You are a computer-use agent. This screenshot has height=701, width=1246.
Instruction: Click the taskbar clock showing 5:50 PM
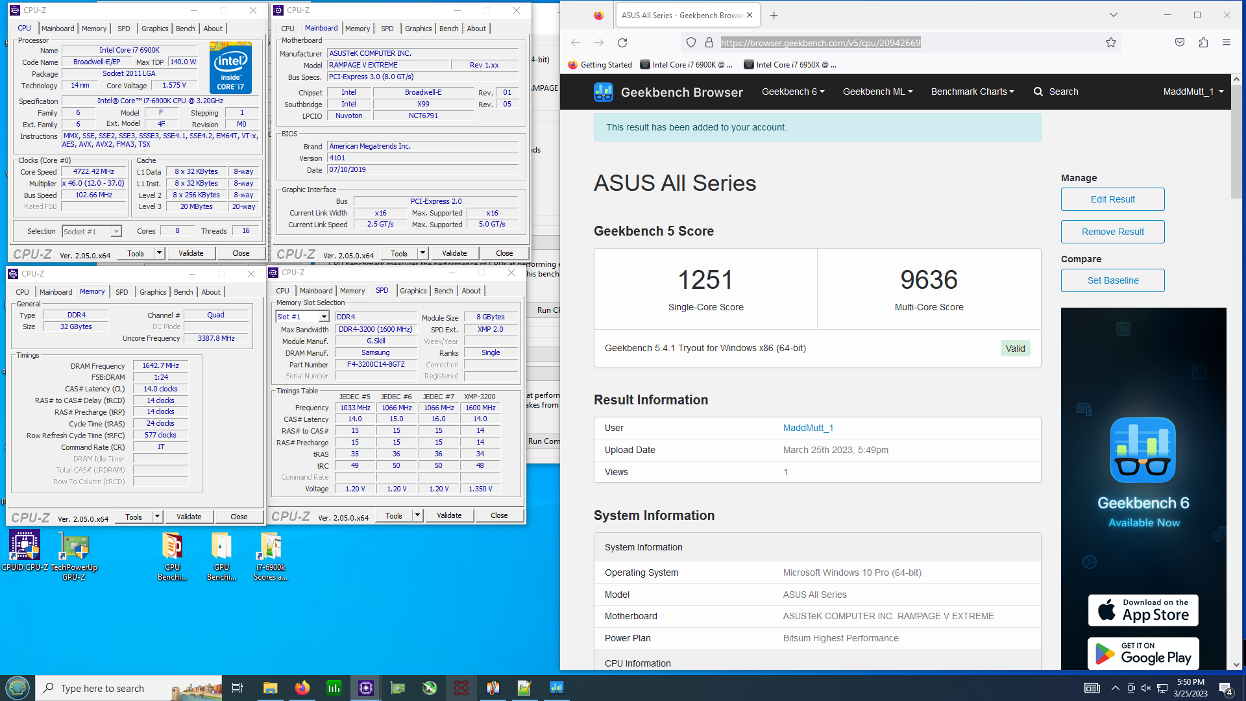pos(1190,688)
